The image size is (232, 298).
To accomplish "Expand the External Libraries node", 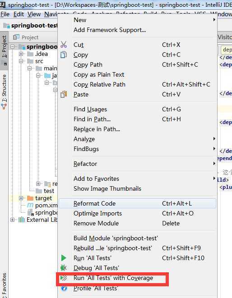I will (12, 220).
